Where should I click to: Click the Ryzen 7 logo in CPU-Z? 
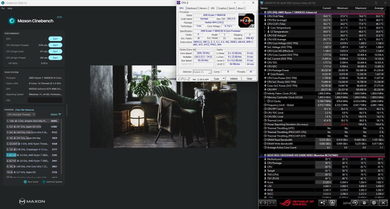pos(246,21)
